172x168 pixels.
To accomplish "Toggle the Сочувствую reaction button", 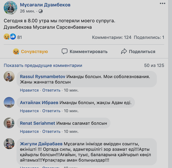I will [30, 51].
